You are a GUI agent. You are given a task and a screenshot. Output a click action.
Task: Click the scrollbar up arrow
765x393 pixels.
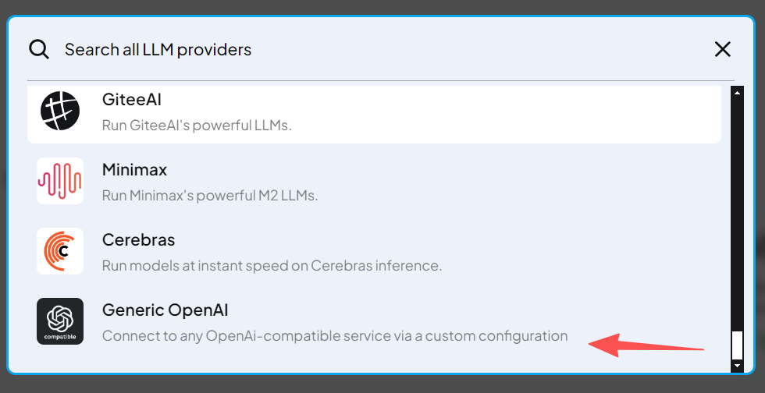click(x=737, y=92)
